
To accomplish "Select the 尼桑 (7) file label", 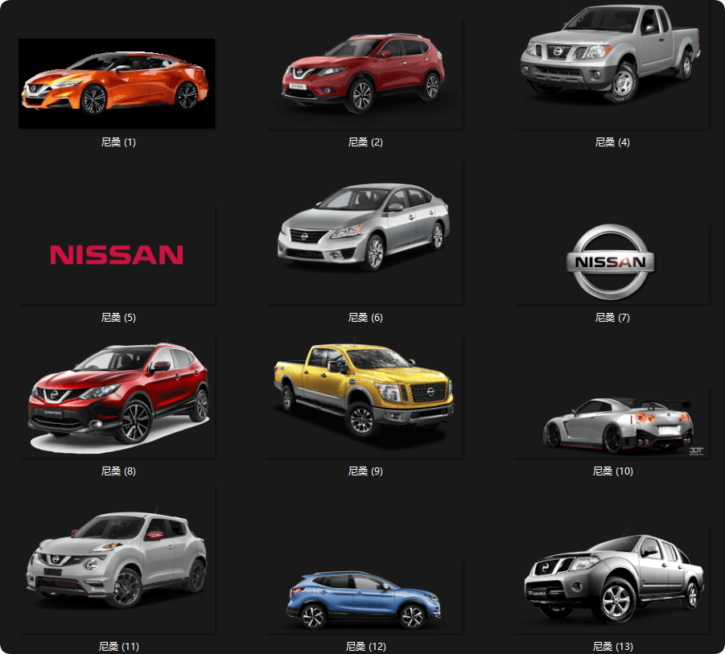I will coord(612,318).
